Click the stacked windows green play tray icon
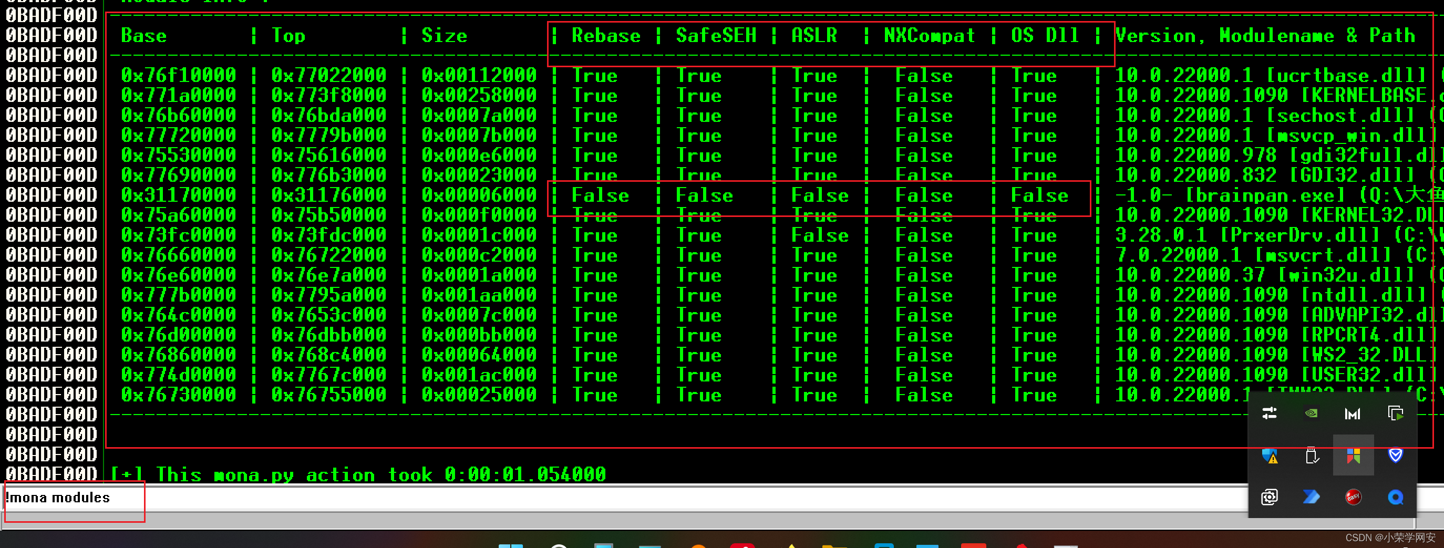Image resolution: width=1444 pixels, height=548 pixels. 1395,413
